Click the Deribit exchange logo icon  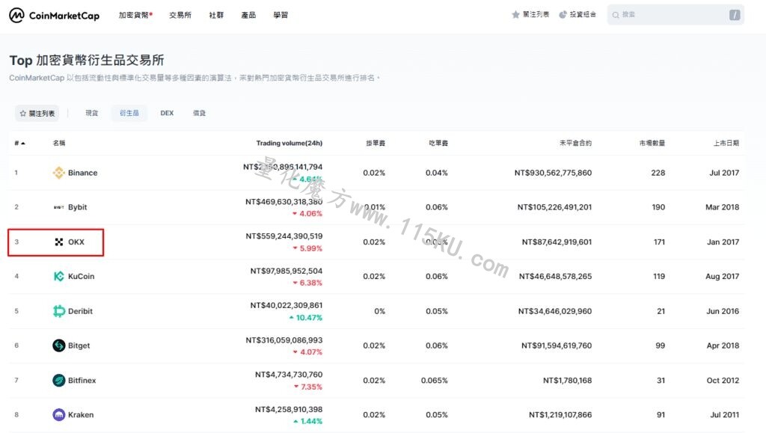(58, 311)
